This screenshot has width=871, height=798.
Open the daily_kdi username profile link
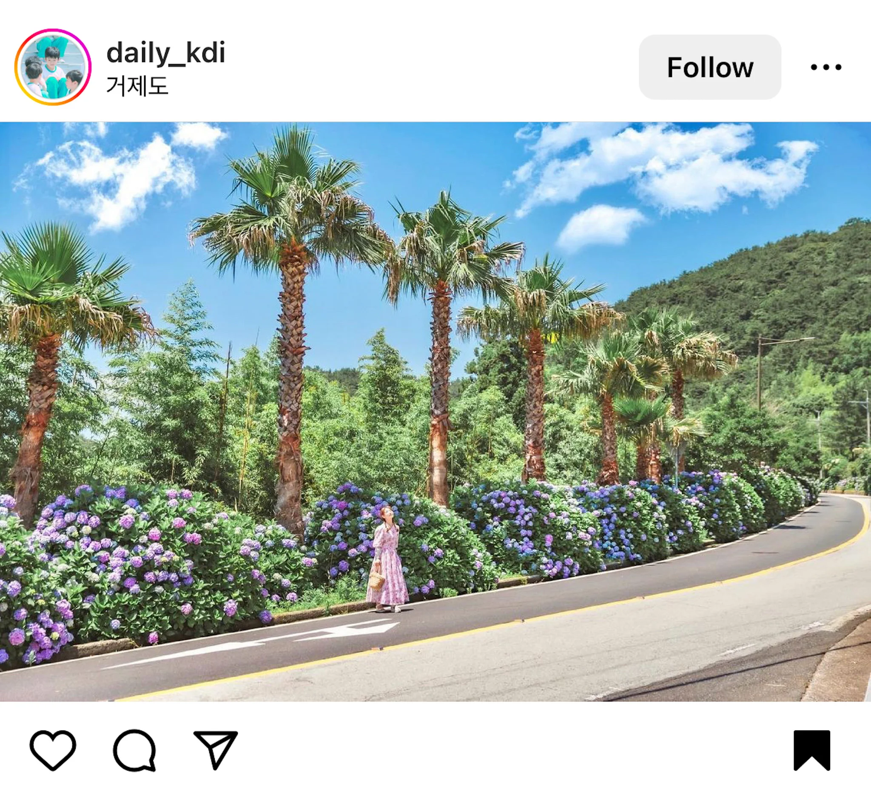[166, 53]
